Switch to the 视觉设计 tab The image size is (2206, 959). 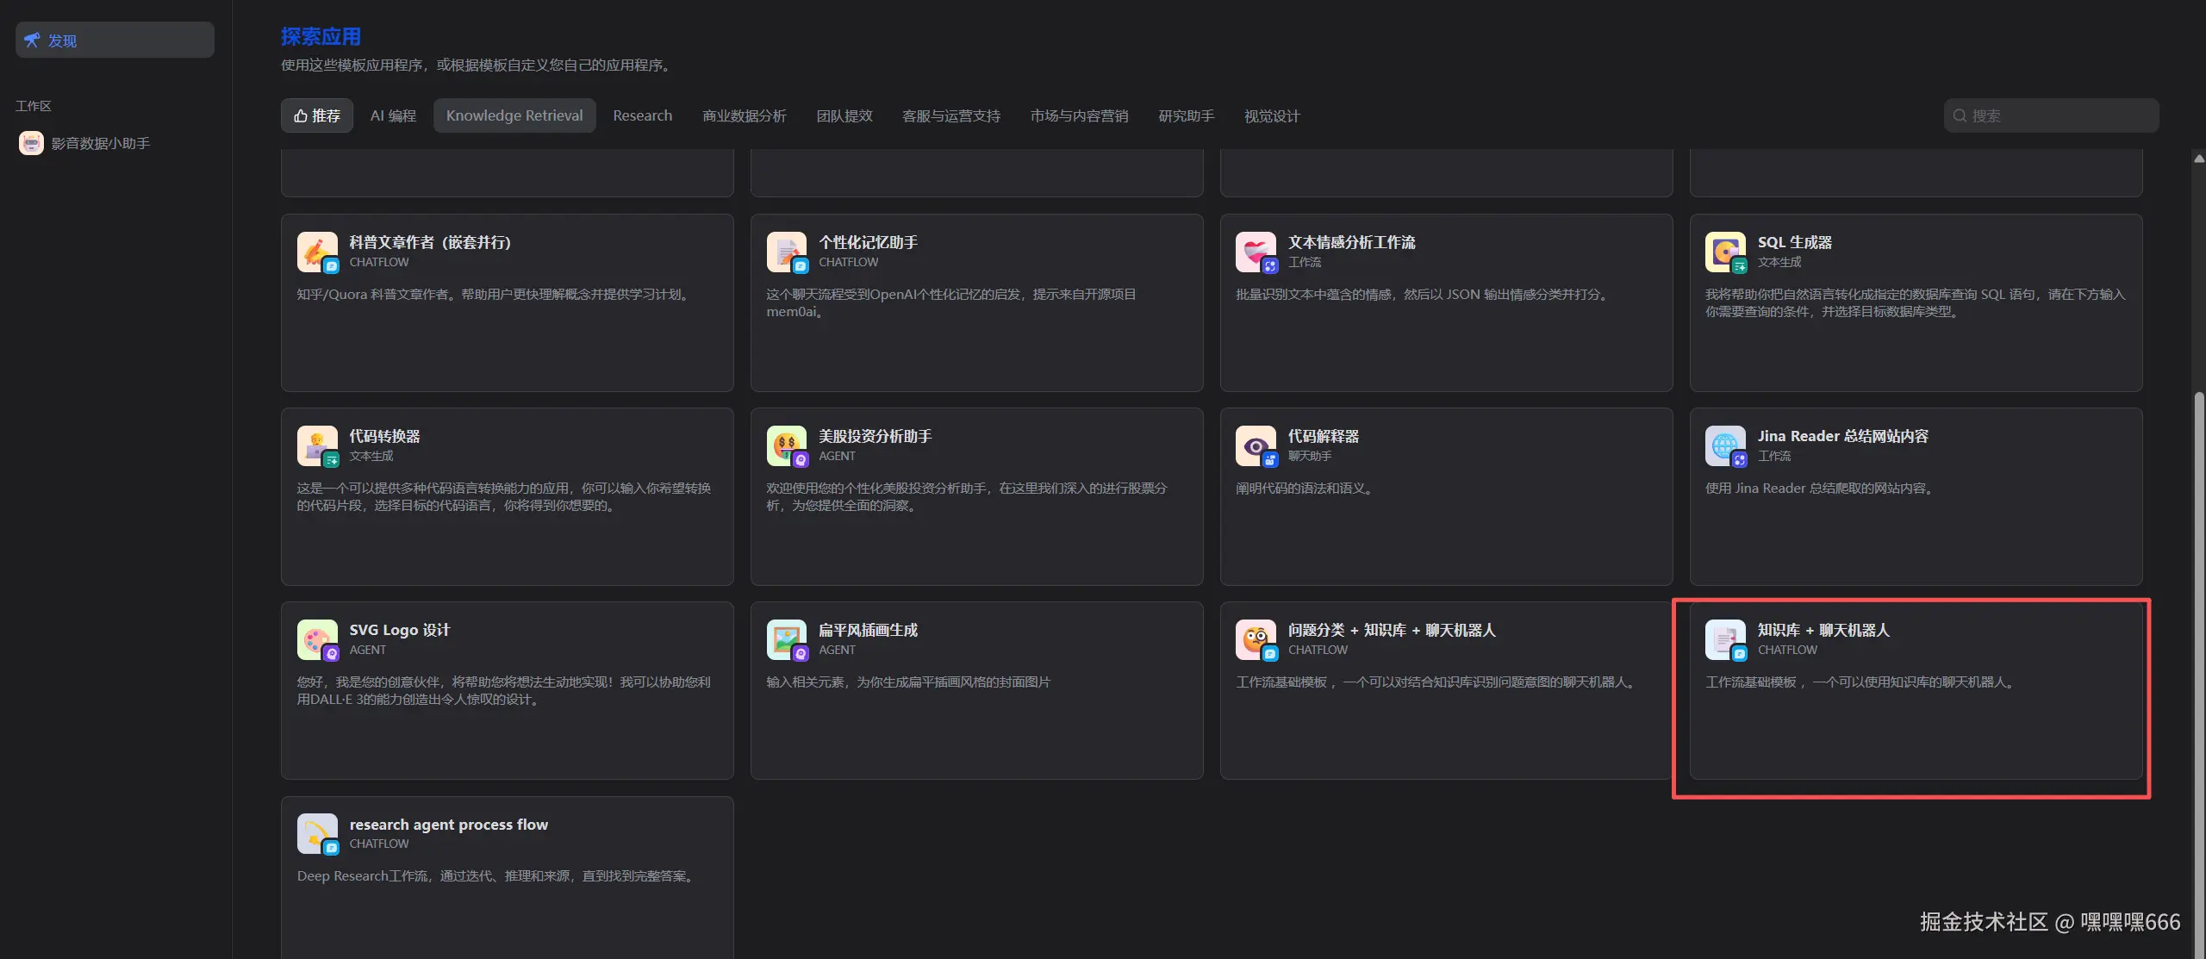pos(1272,115)
